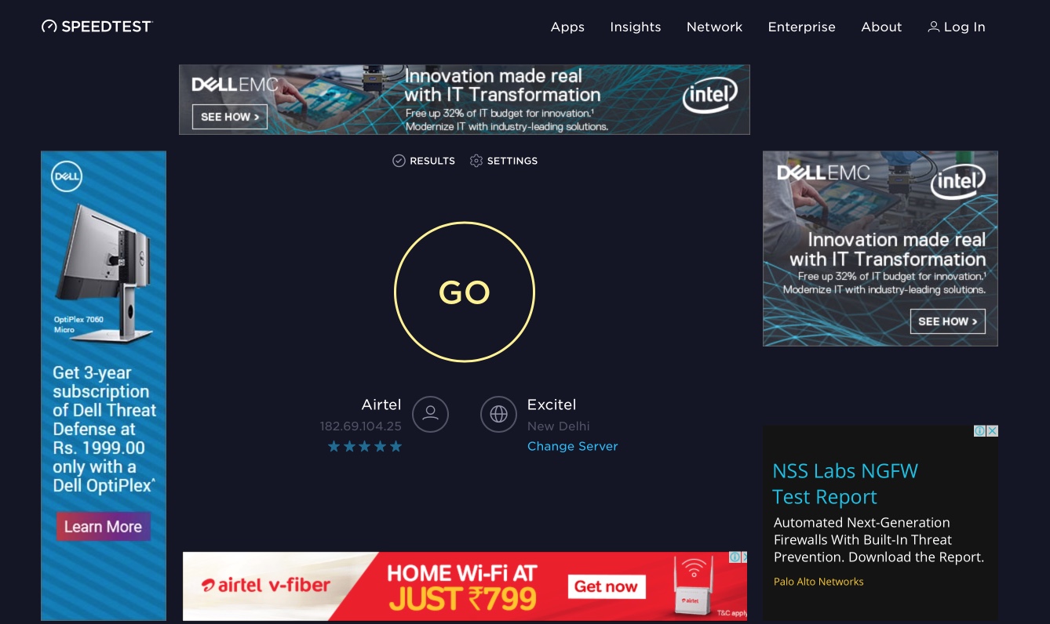Click the New Delhi location text
The image size is (1050, 624).
[x=559, y=426]
